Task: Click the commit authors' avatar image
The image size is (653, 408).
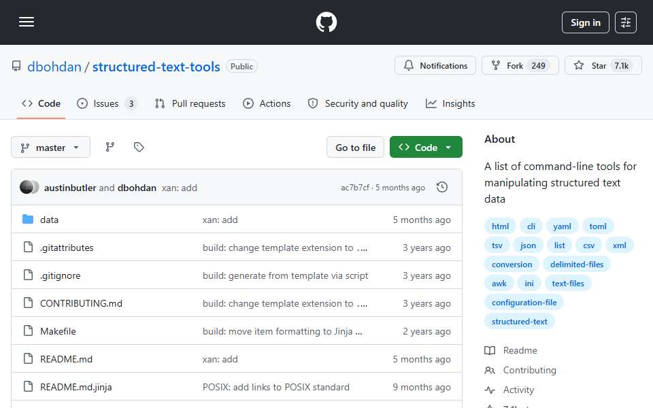Action: [29, 188]
